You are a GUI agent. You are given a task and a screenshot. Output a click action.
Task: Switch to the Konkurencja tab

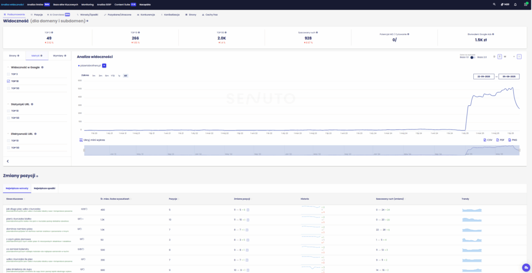[x=145, y=15]
